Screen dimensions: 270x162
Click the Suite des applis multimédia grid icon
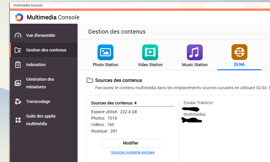click(18, 120)
